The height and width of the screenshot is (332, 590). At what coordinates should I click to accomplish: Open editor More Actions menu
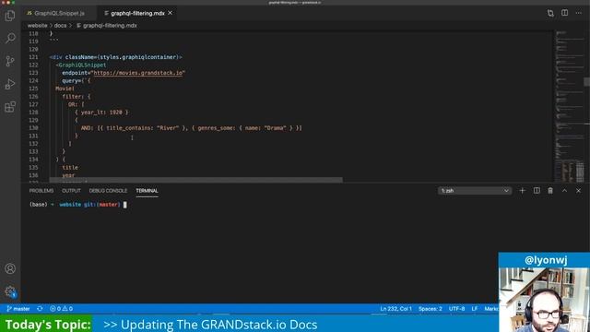[x=579, y=13]
